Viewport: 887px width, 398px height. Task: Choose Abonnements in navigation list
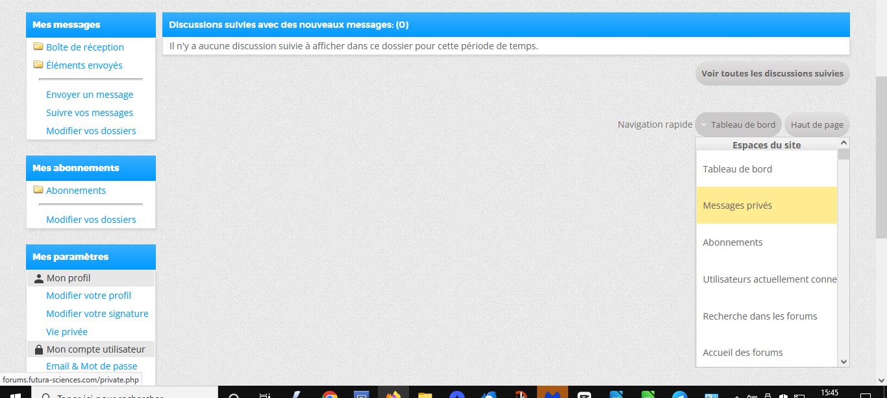point(766,242)
